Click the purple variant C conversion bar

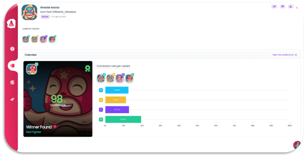coord(117,110)
